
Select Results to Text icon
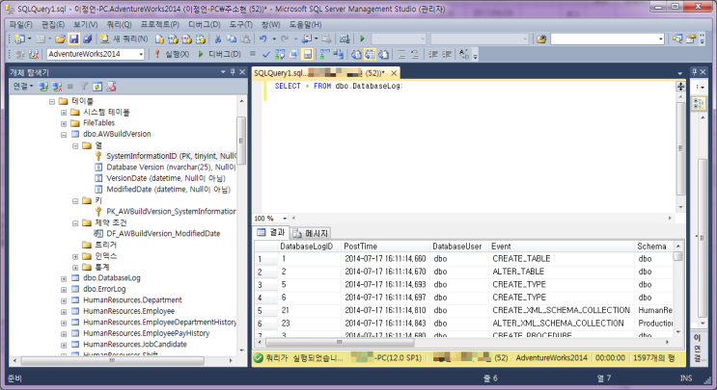[356, 54]
